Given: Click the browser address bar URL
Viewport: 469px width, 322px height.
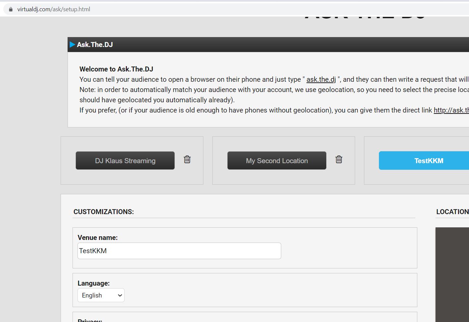Looking at the screenshot, I should pyautogui.click(x=54, y=9).
